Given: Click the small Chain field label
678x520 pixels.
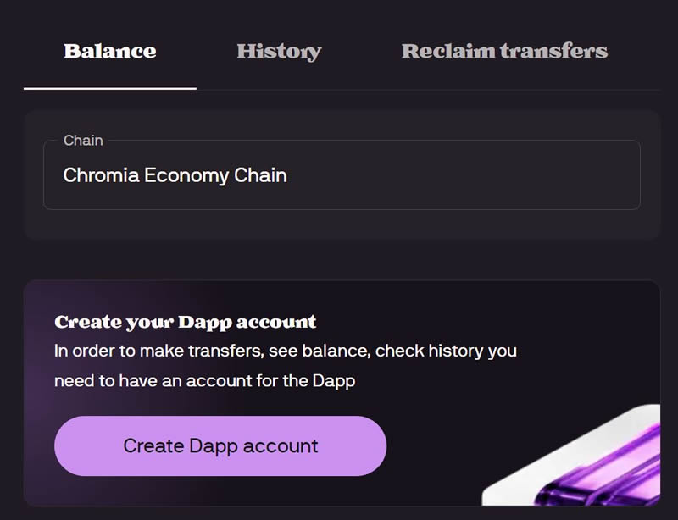Looking at the screenshot, I should (x=83, y=141).
